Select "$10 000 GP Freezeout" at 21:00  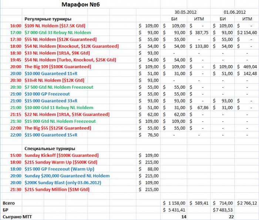coord(47,94)
